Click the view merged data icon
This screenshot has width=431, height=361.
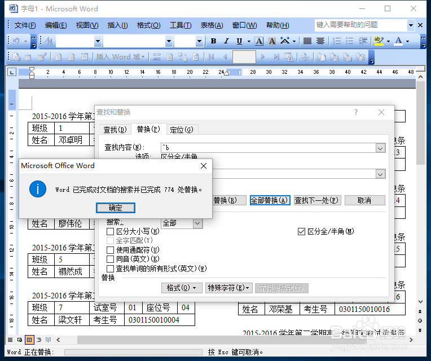point(157,57)
